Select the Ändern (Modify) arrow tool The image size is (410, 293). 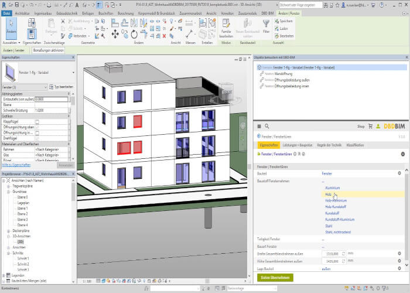[11, 28]
